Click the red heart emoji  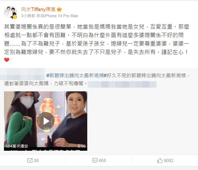7,60
